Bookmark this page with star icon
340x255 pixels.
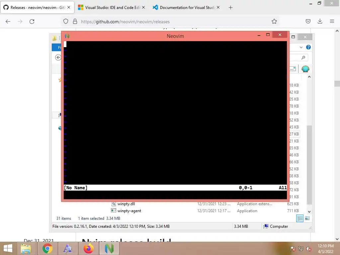(274, 21)
